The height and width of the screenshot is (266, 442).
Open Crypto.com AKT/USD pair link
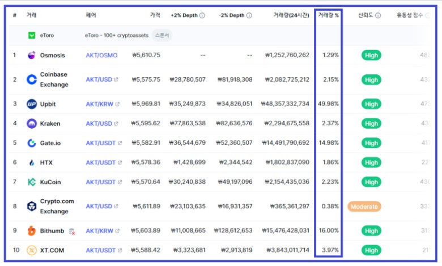coord(99,206)
